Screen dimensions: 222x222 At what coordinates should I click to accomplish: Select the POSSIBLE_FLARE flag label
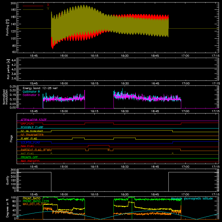pyautogui.click(x=32, y=127)
